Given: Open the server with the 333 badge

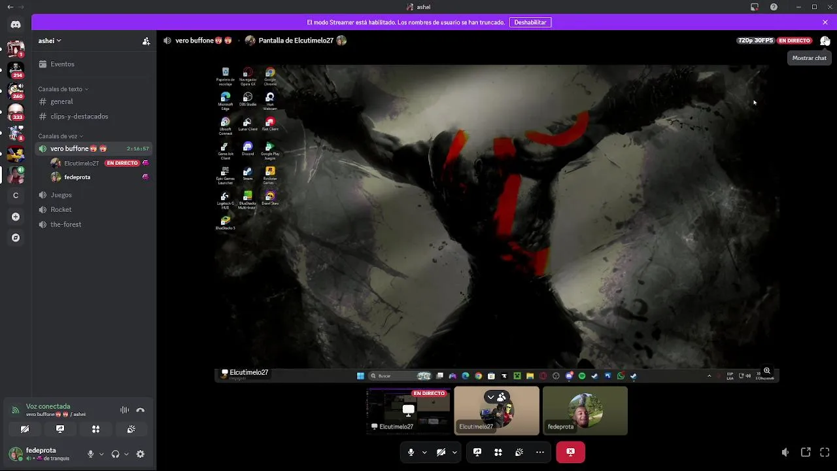Looking at the screenshot, I should pos(16,112).
